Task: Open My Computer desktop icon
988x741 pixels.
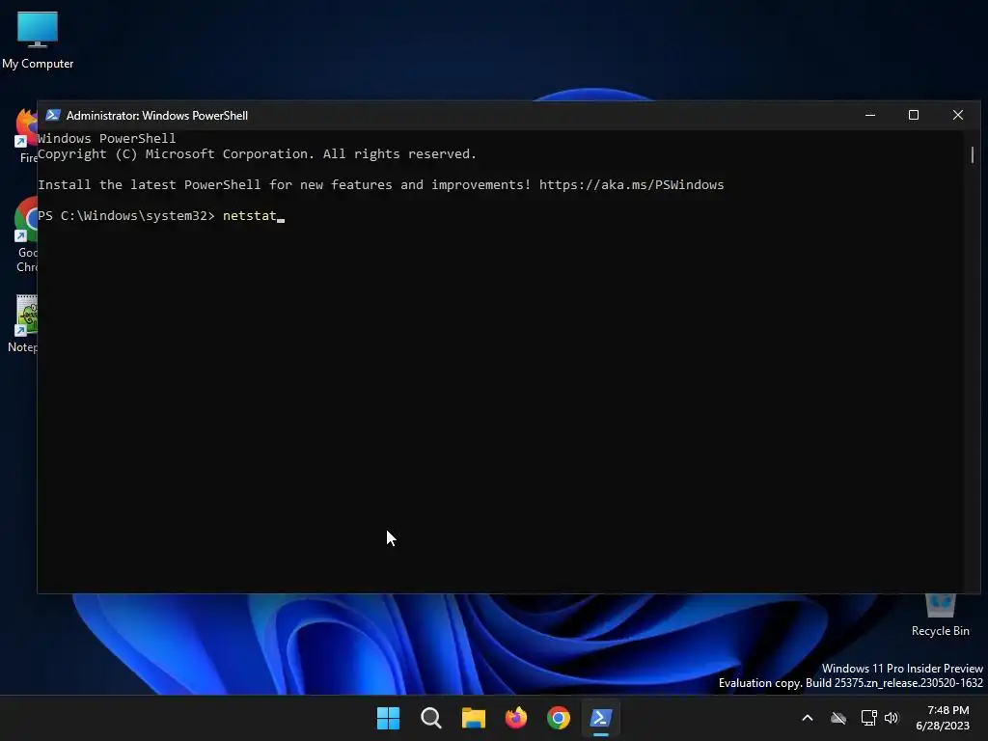Action: [38, 40]
